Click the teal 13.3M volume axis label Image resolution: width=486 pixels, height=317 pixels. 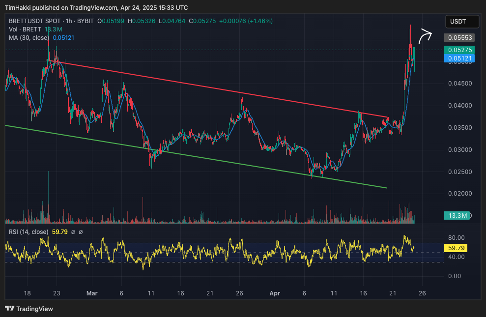click(x=457, y=216)
